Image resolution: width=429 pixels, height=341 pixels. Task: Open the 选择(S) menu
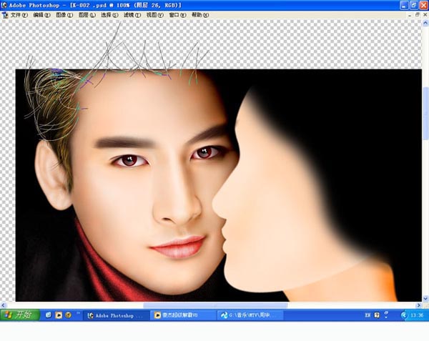[x=109, y=15]
